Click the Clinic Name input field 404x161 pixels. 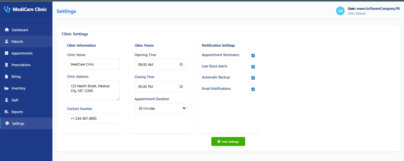pyautogui.click(x=93, y=64)
